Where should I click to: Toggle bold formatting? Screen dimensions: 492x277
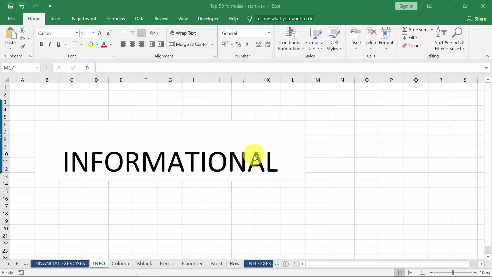[41, 44]
